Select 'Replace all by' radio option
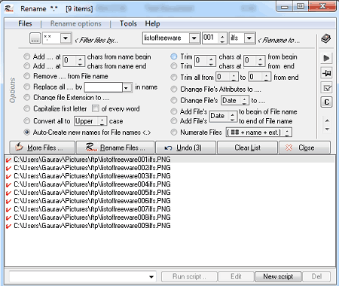Image resolution: width=339 pixels, height=286 pixels. coord(26,87)
